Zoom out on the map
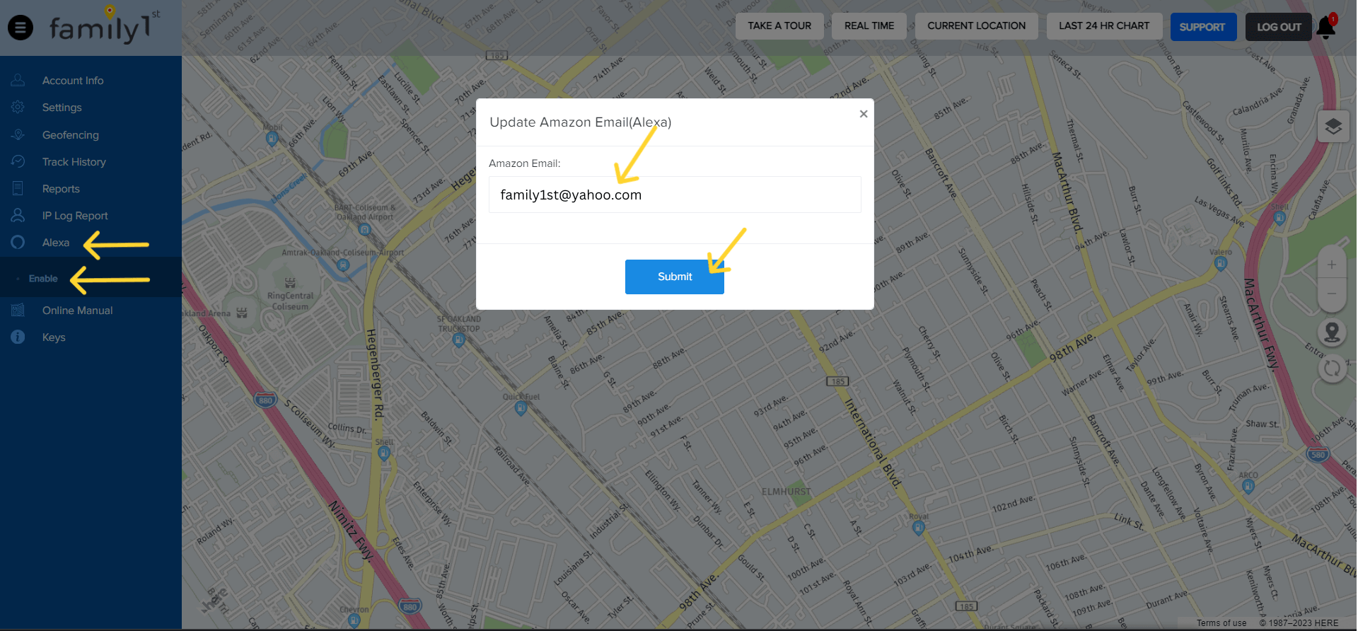Image resolution: width=1358 pixels, height=631 pixels. coord(1332,293)
